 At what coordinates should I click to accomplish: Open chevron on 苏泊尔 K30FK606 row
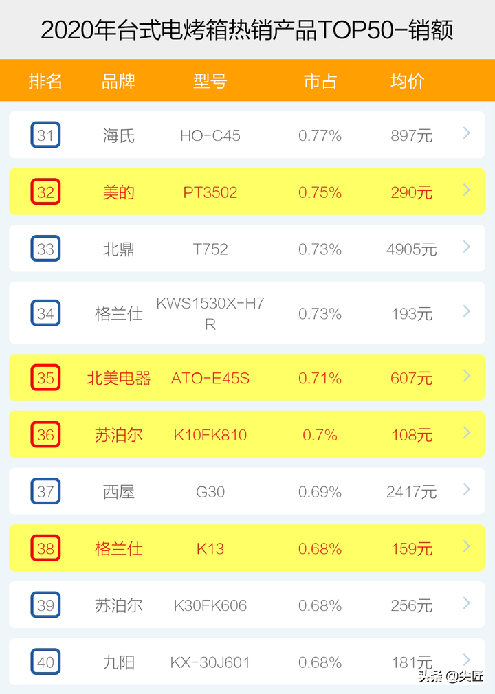coord(466,603)
